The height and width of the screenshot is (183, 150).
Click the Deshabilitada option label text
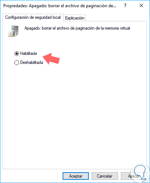click(x=32, y=62)
